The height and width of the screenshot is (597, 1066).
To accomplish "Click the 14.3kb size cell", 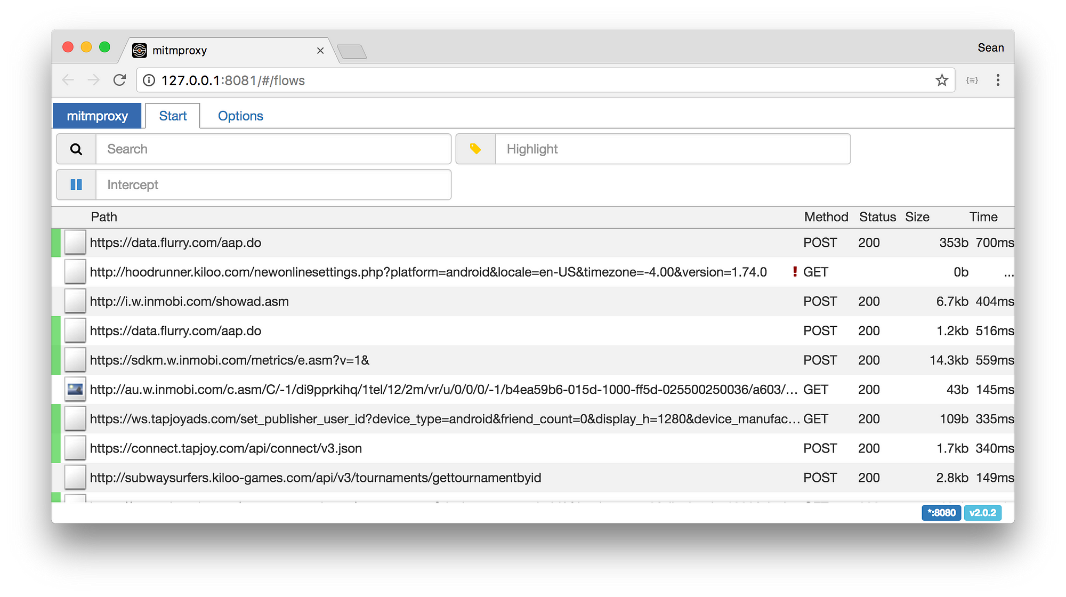I will (x=949, y=360).
